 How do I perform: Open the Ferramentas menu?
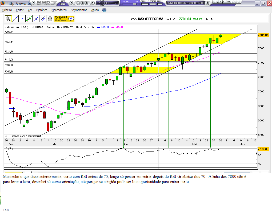(79, 10)
